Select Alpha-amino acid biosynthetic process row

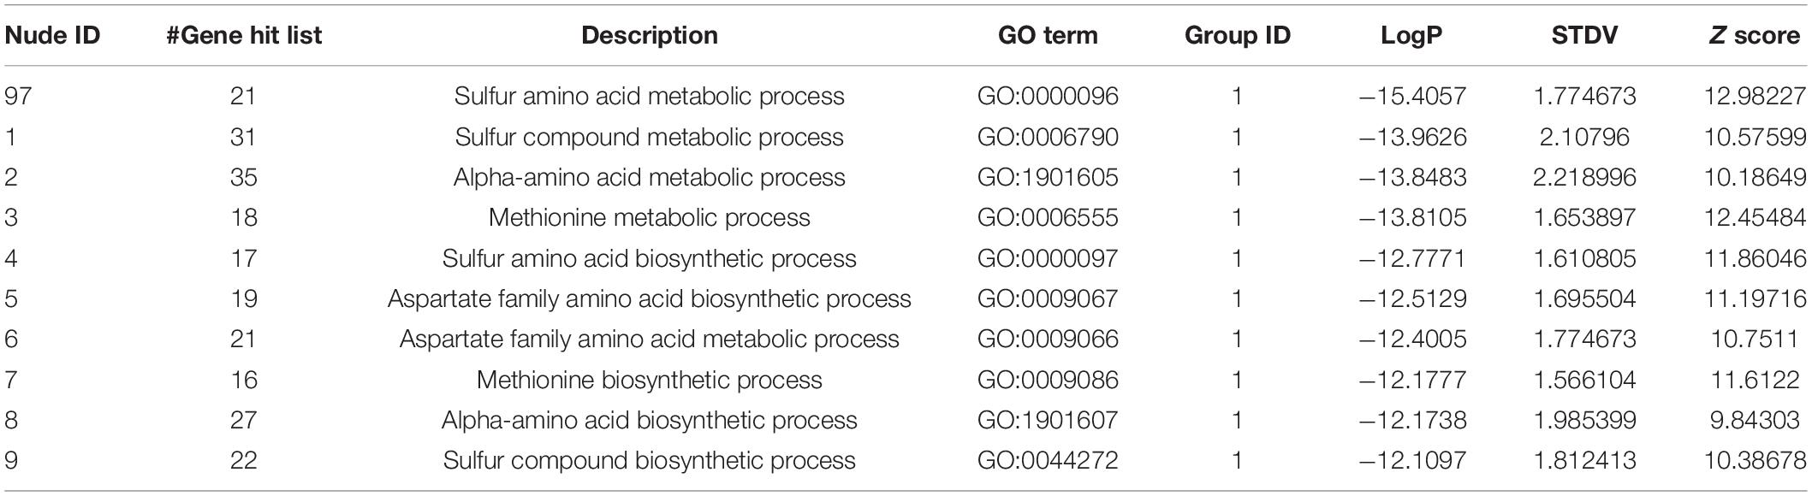click(906, 420)
